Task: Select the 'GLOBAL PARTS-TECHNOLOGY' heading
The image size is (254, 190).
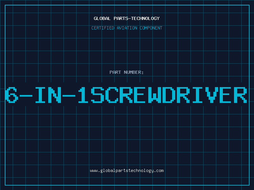Action: click(x=127, y=18)
